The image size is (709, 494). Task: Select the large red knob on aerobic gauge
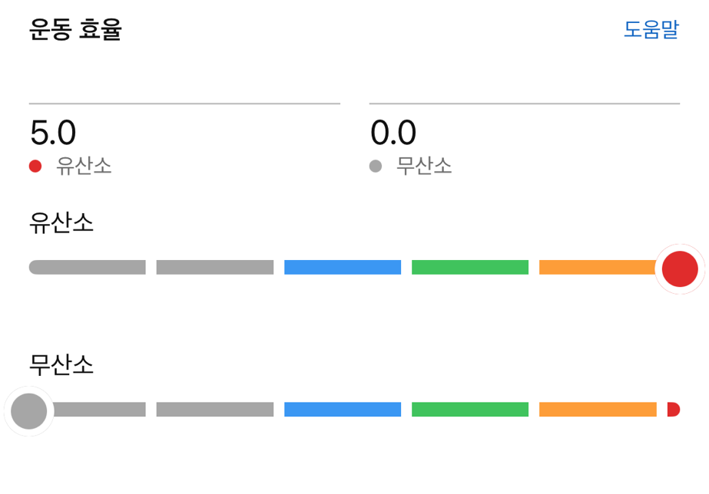(680, 268)
